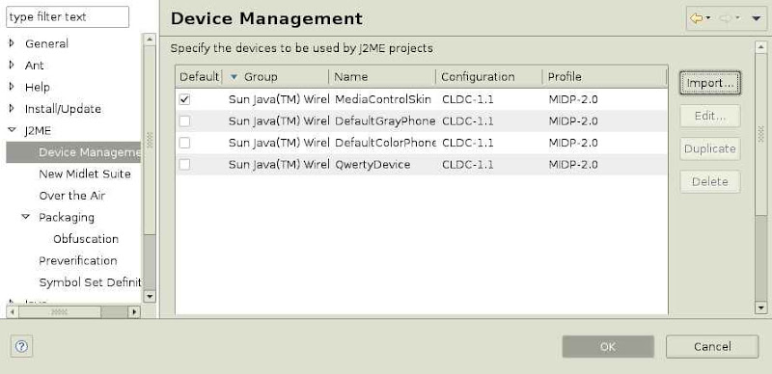Click tree horizontal scroll left arrow
The height and width of the screenshot is (374, 772).
(13, 312)
